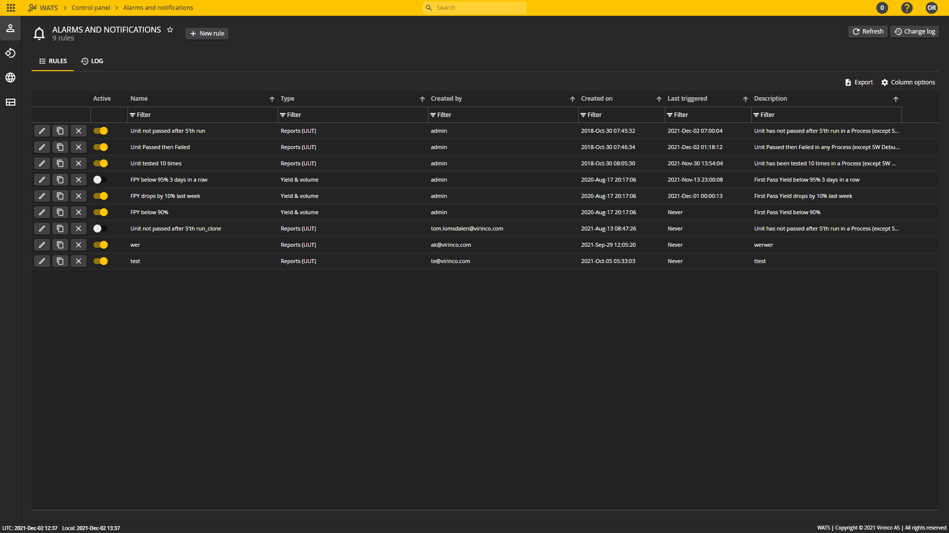
Task: Open Column options settings
Action: pyautogui.click(x=908, y=82)
